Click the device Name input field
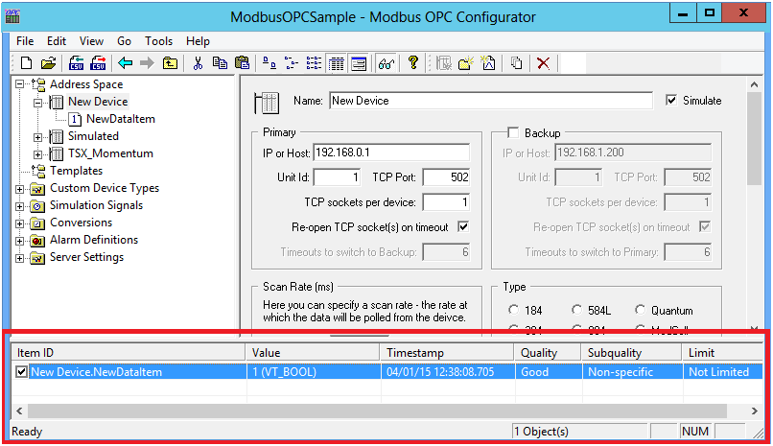The width and height of the screenshot is (773, 446). click(490, 101)
